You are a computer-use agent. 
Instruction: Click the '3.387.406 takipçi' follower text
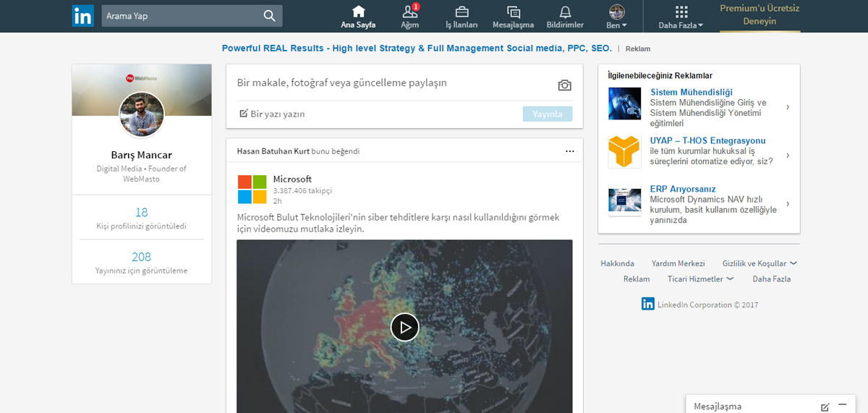click(302, 191)
